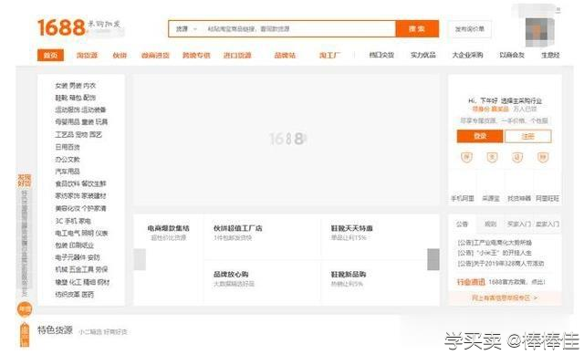Open the 淘货源 navigation item
Image resolution: width=584 pixels, height=355 pixels.
87,55
